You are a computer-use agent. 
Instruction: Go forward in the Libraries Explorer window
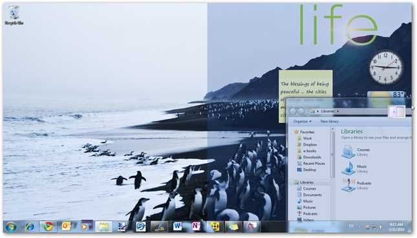[x=301, y=111]
